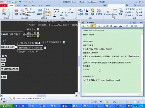Pick notes highlight color swatch

coord(115,26)
